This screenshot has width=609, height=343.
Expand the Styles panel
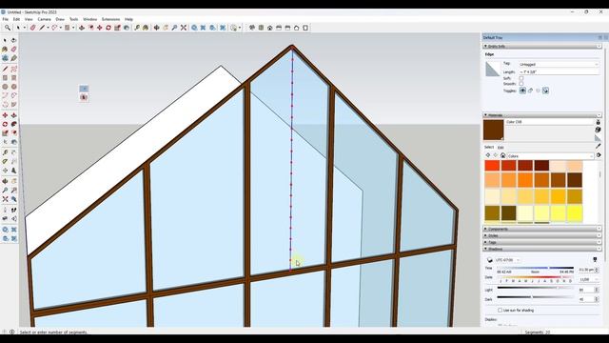[541, 235]
